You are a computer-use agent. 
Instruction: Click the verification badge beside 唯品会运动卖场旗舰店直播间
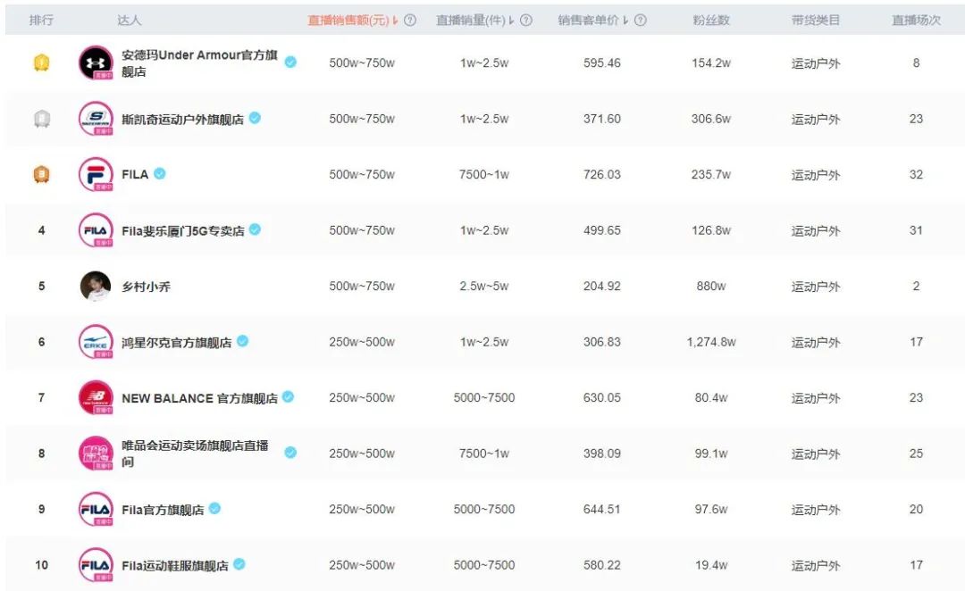click(x=289, y=453)
